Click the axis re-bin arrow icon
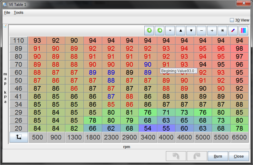 pyautogui.click(x=19, y=137)
